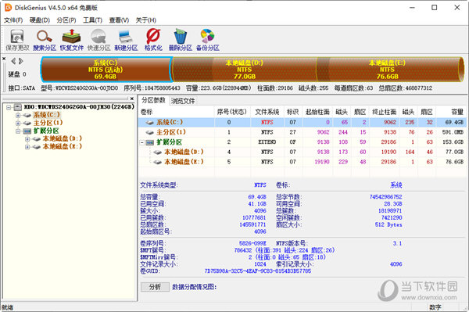Select 本地磁盘(D:) label in the tree

(62, 138)
